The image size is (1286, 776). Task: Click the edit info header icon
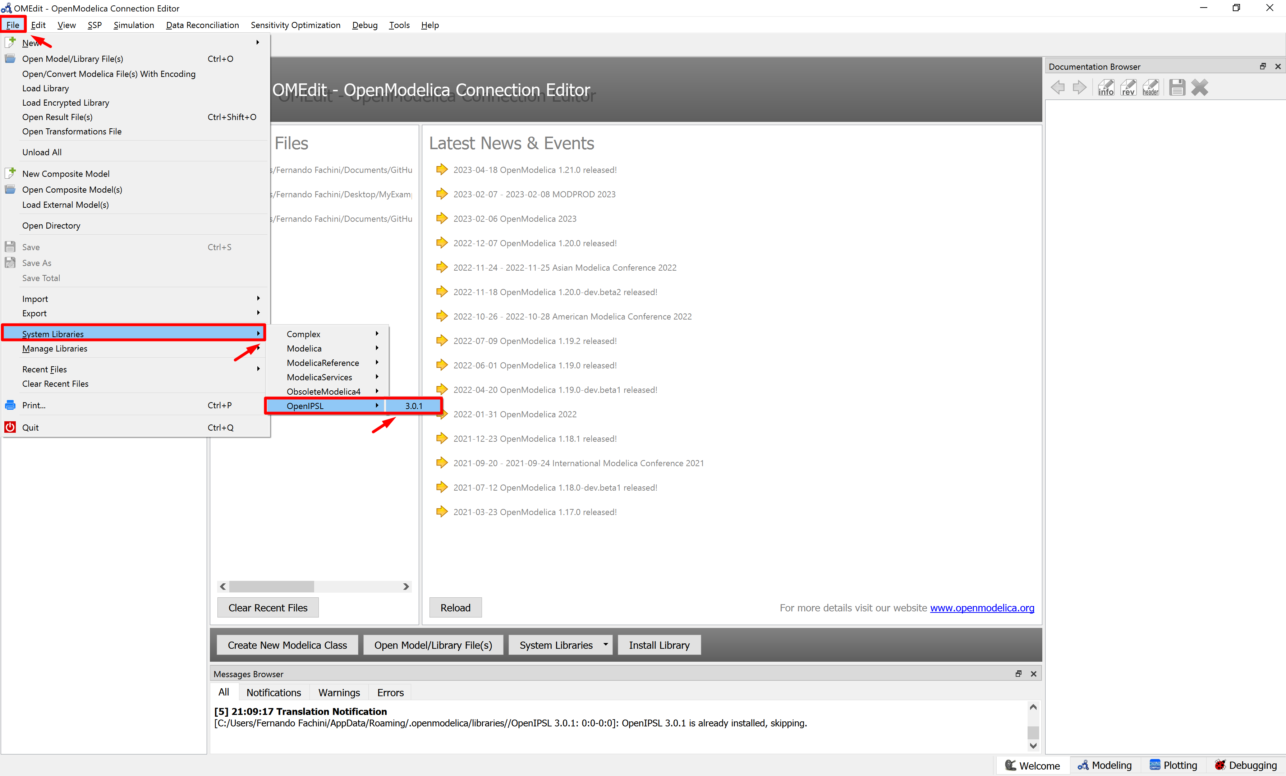(x=1150, y=87)
